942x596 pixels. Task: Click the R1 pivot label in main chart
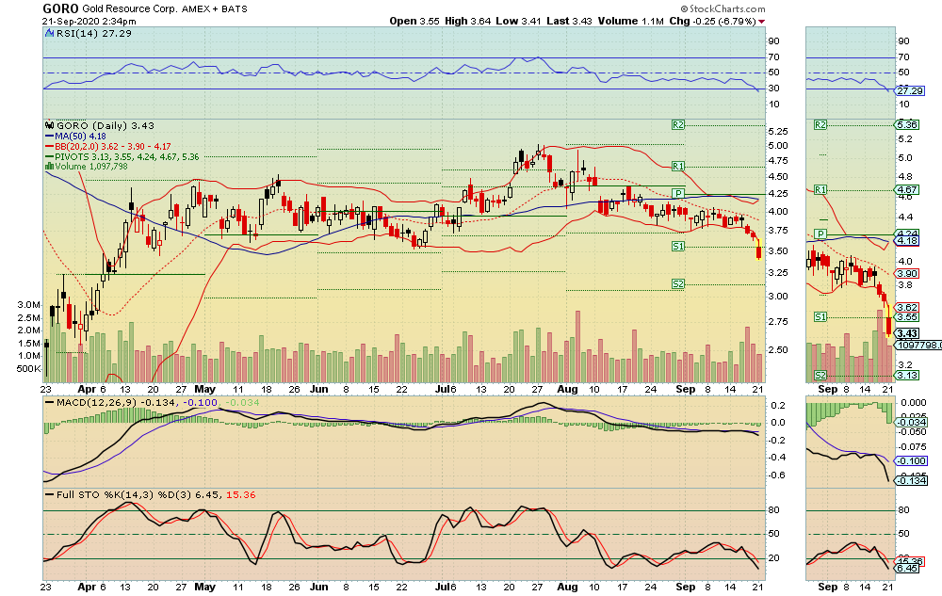[x=678, y=167]
